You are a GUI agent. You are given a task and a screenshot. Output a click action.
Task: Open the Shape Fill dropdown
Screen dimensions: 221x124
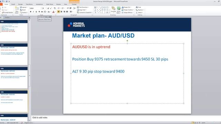(x=126, y=7)
